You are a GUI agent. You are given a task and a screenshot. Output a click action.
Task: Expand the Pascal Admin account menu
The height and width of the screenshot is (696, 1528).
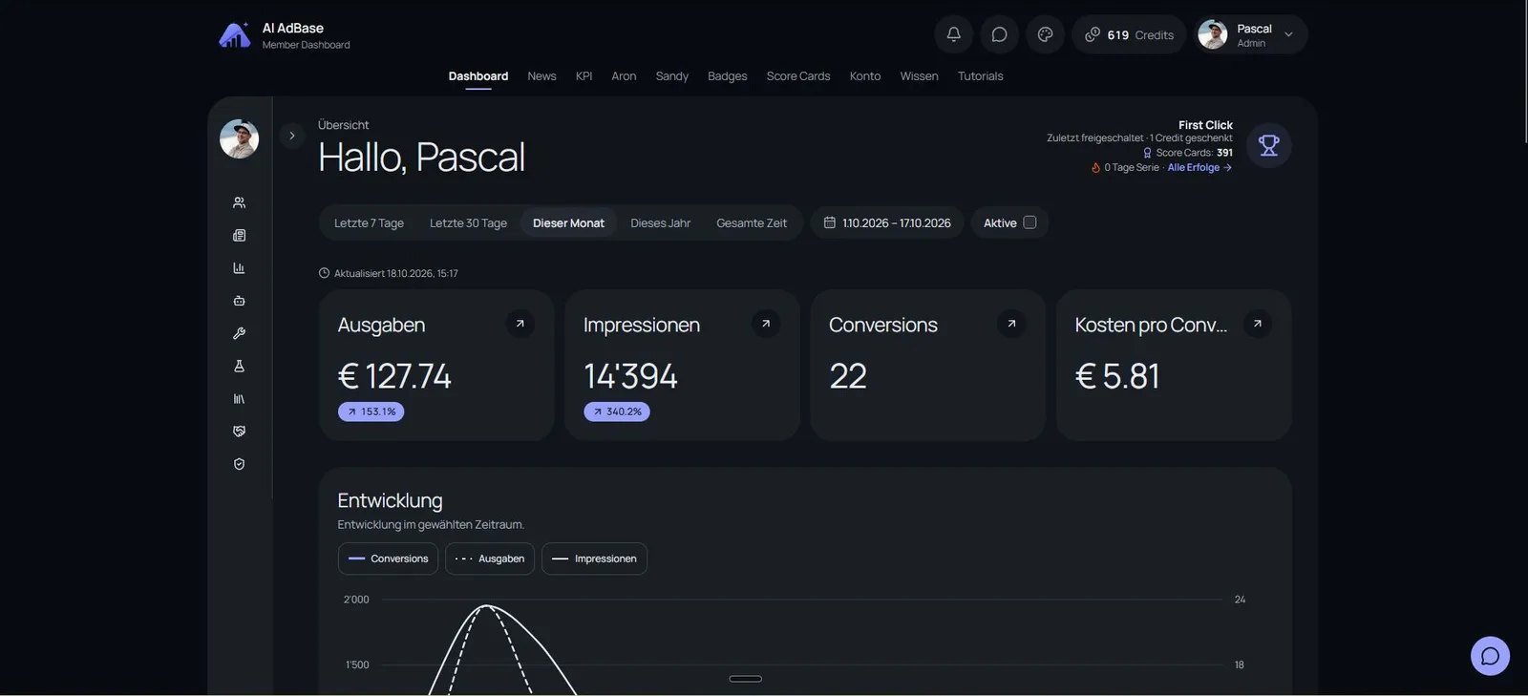(1250, 34)
